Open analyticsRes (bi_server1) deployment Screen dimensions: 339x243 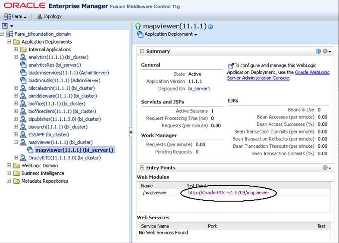(x=55, y=65)
